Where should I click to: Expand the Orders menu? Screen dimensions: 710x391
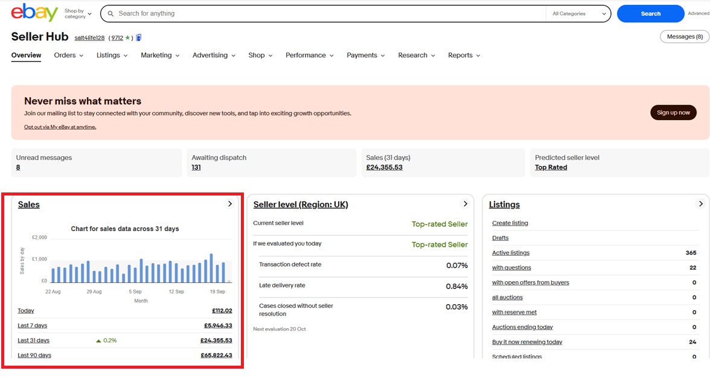pos(68,56)
